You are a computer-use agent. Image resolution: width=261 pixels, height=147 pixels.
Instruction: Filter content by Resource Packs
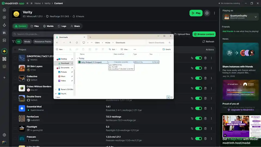point(43,41)
